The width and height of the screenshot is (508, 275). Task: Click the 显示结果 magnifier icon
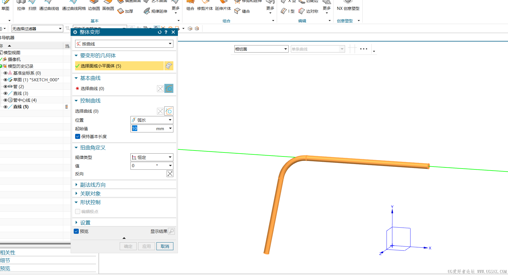[171, 231]
